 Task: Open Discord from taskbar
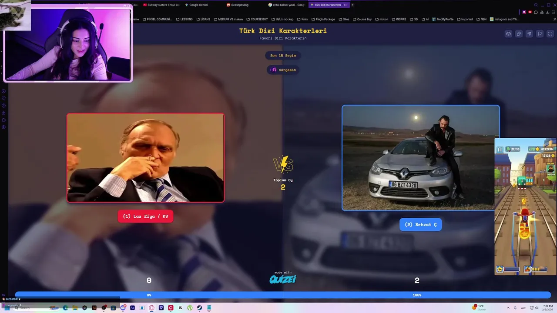point(123,308)
